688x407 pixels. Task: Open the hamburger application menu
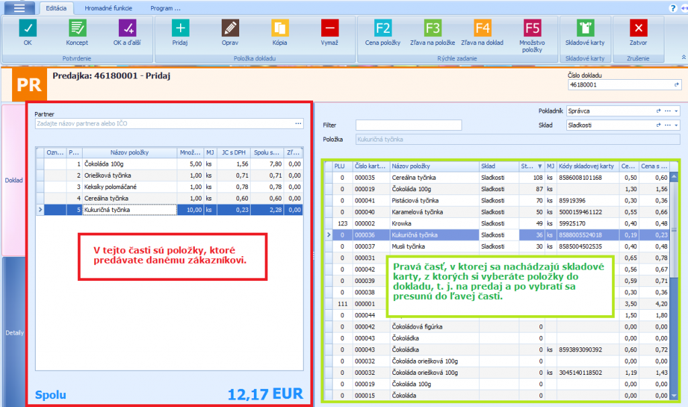[19, 8]
